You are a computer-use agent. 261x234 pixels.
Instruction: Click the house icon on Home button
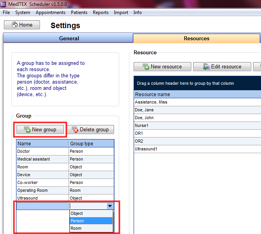(x=14, y=25)
